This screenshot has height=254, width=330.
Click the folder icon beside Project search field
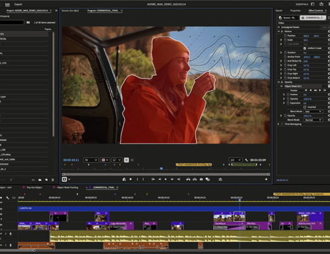coord(28,22)
